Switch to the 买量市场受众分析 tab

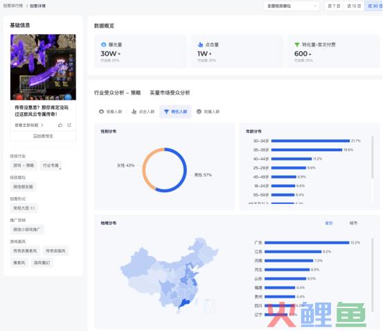pyautogui.click(x=170, y=93)
